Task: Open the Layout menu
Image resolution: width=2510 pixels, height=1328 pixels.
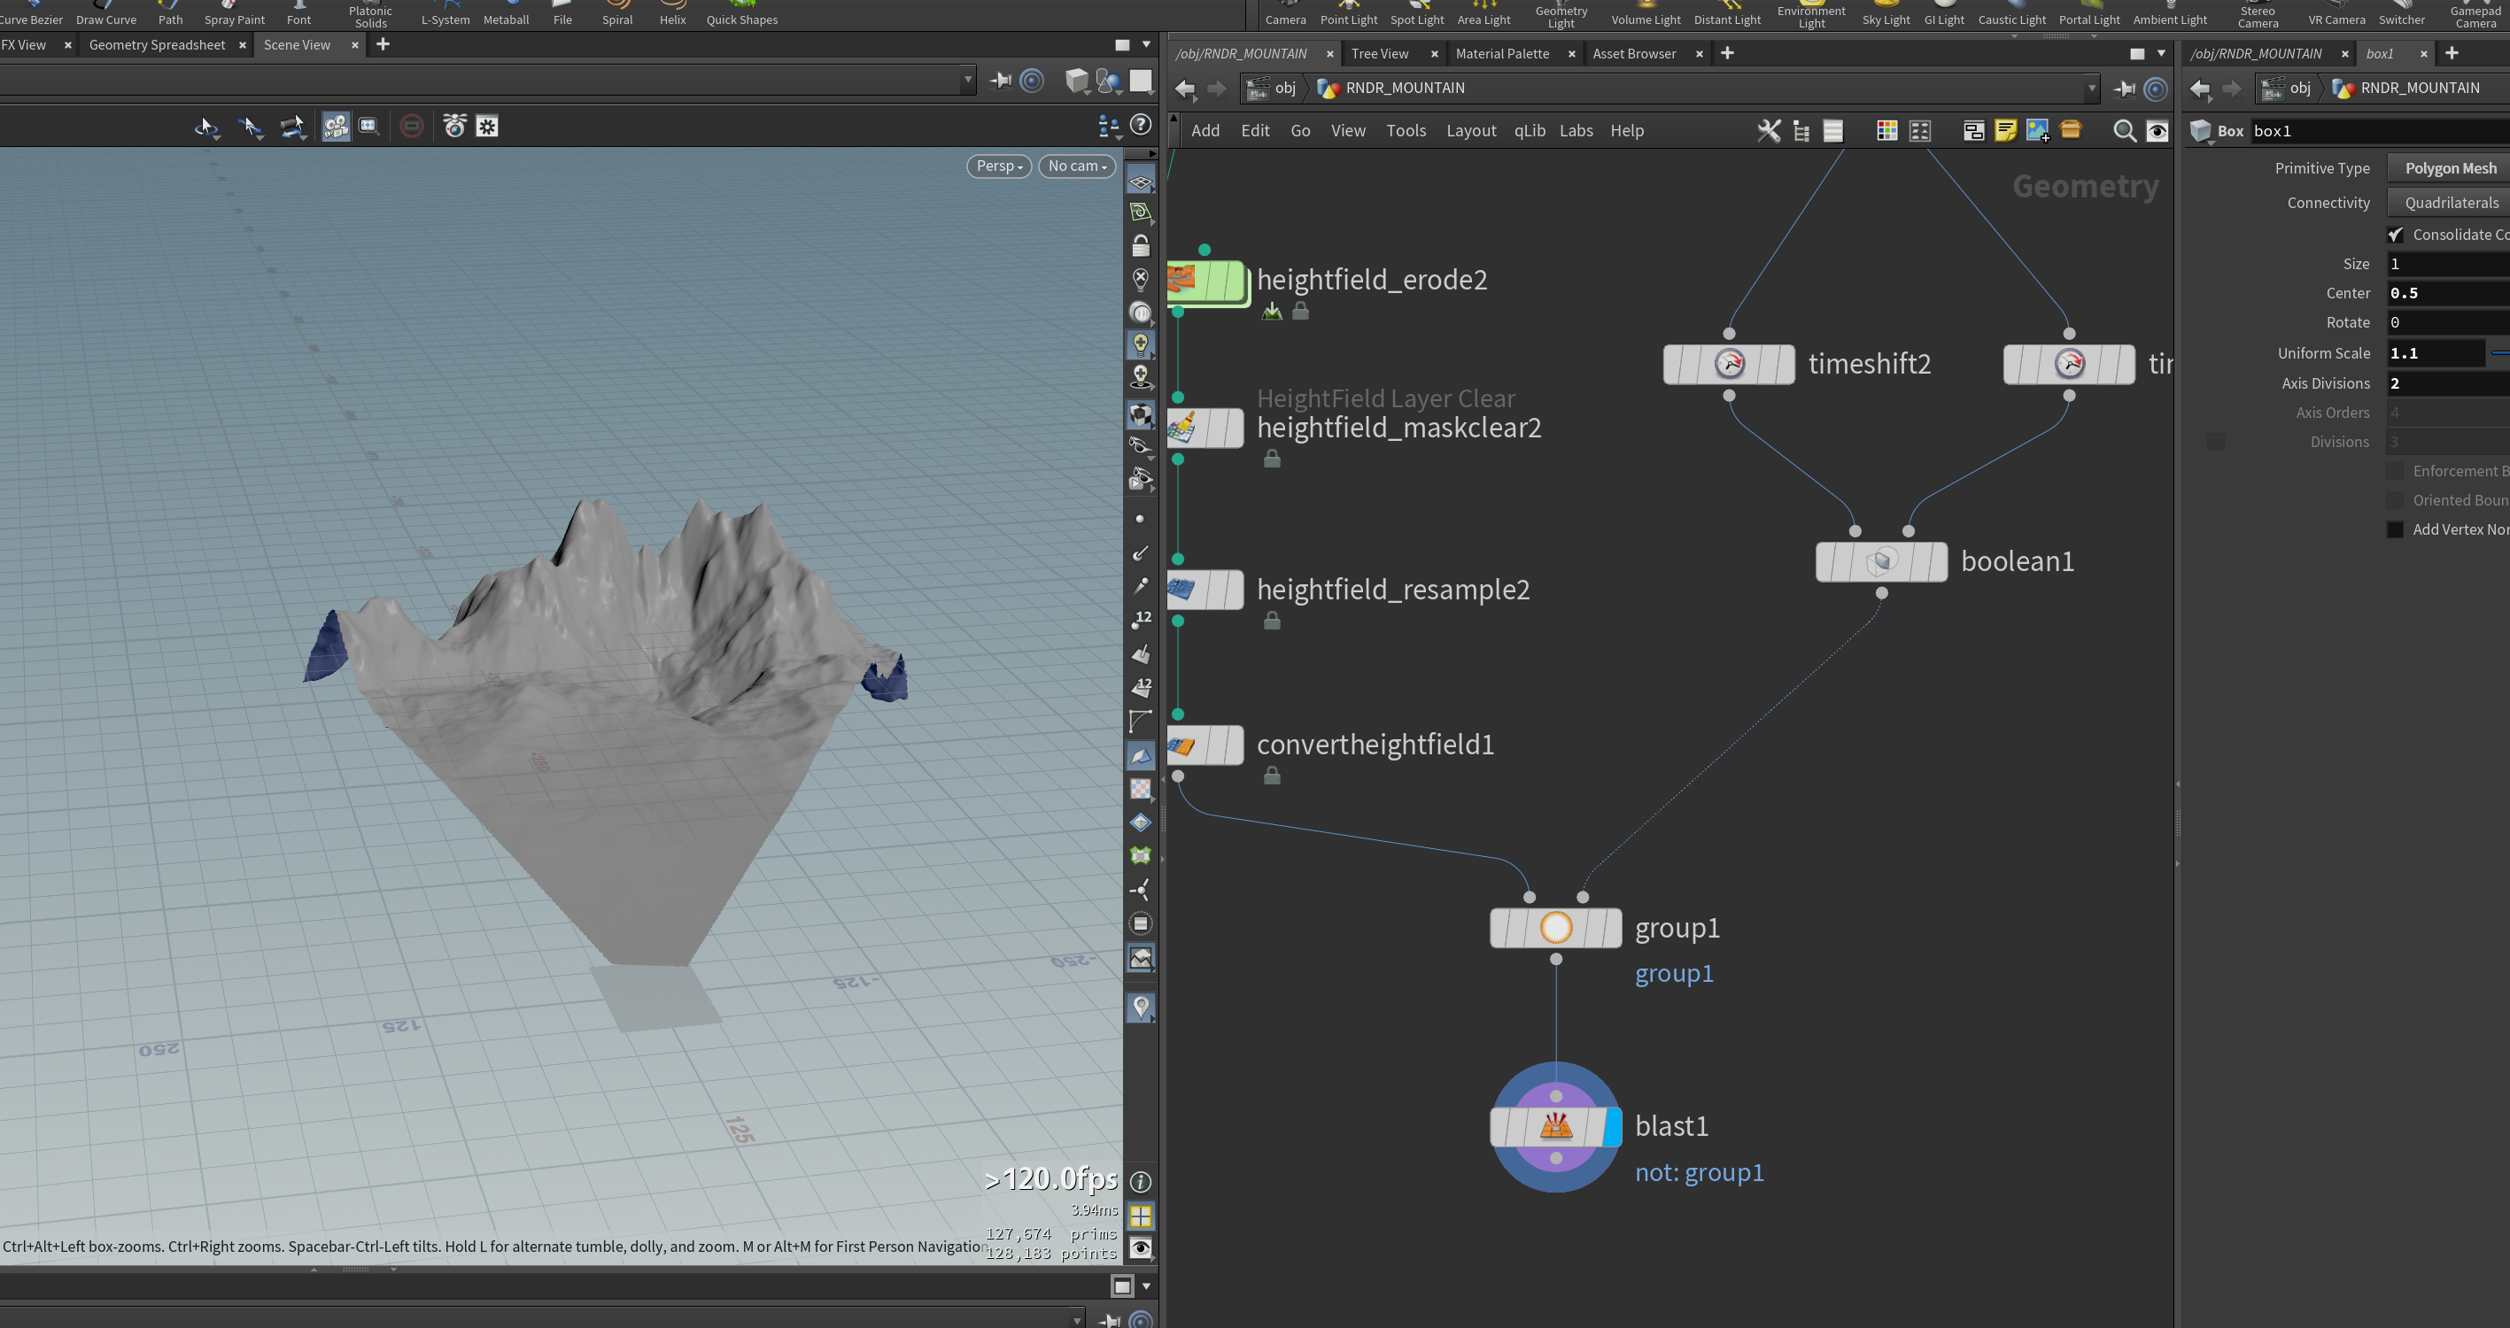Action: tap(1470, 130)
